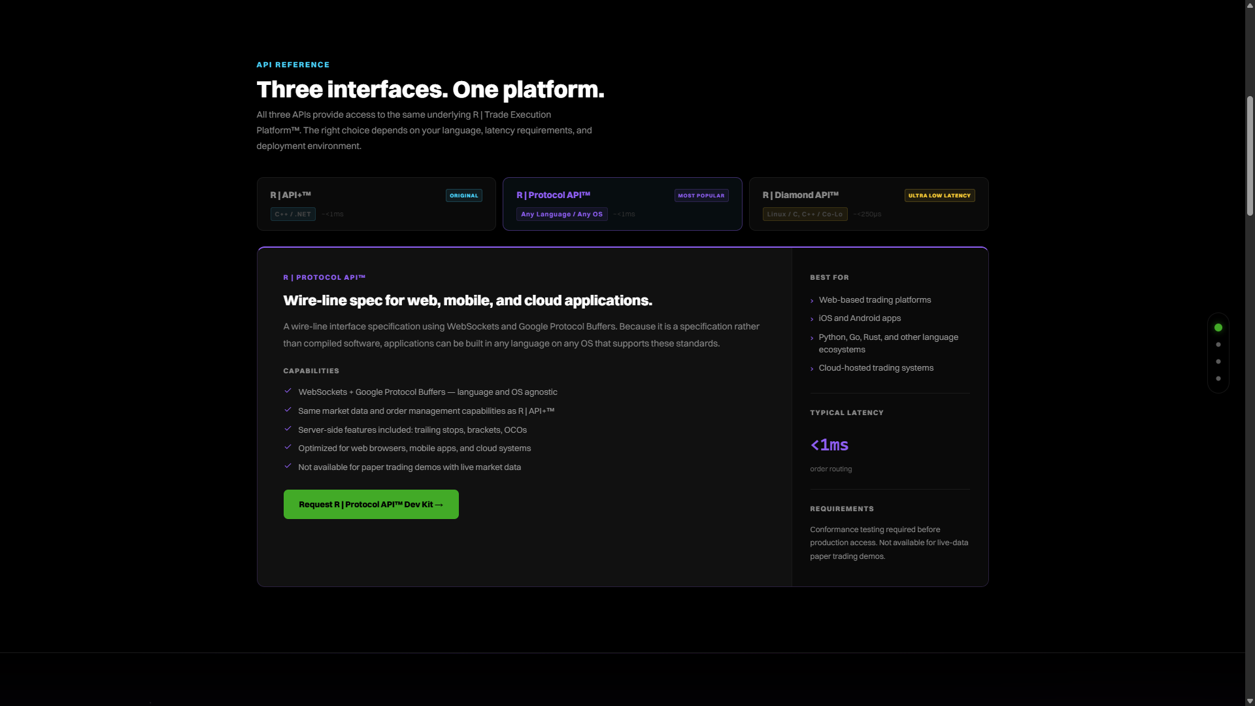Click the TYPICAL LATENCY heading
1255x706 pixels.
[x=846, y=413]
